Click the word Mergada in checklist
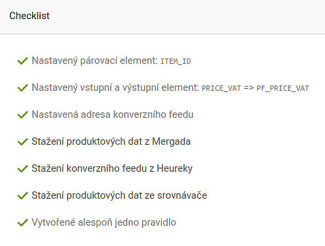The width and height of the screenshot is (325, 246). click(171, 141)
